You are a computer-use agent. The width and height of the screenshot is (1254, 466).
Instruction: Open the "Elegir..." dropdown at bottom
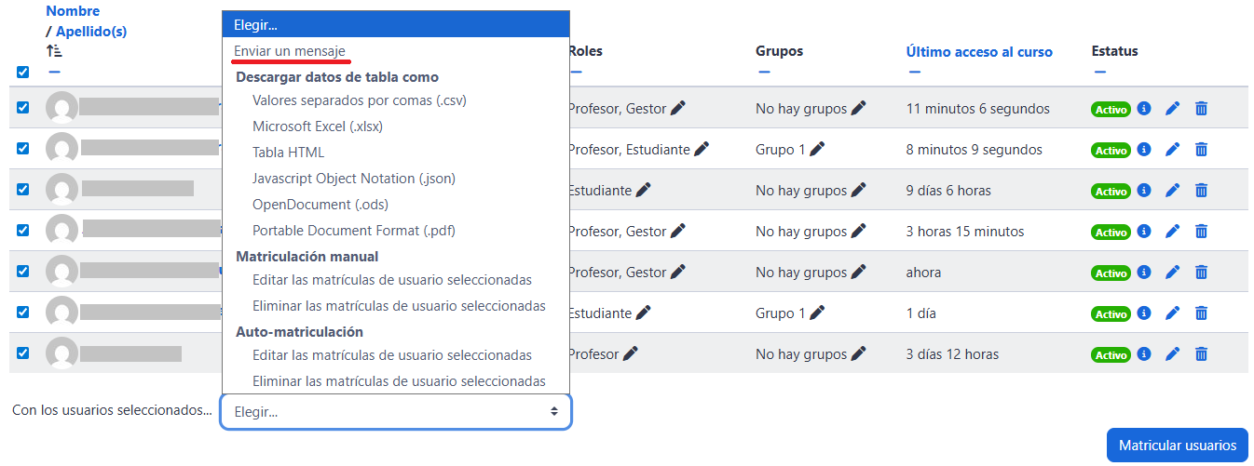coord(396,411)
